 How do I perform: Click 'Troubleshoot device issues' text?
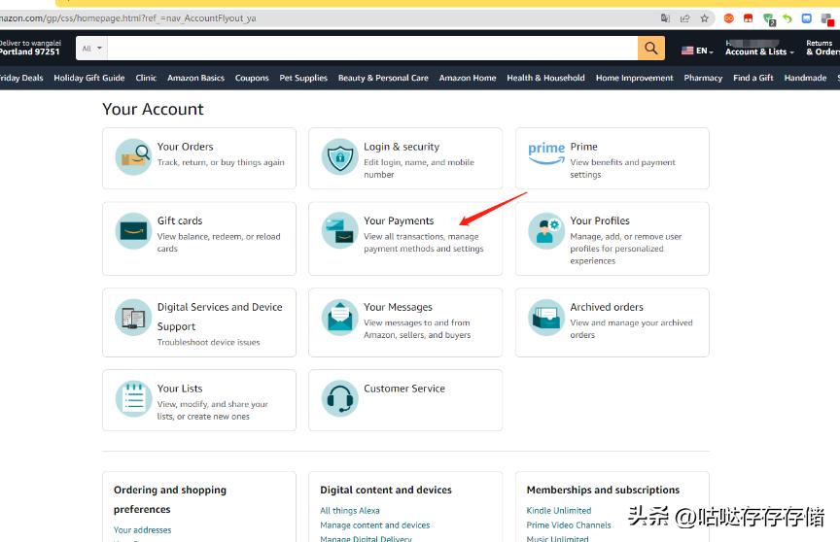(208, 342)
